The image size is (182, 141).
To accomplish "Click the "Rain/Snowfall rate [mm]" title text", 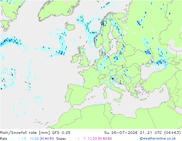I will 25,133.
